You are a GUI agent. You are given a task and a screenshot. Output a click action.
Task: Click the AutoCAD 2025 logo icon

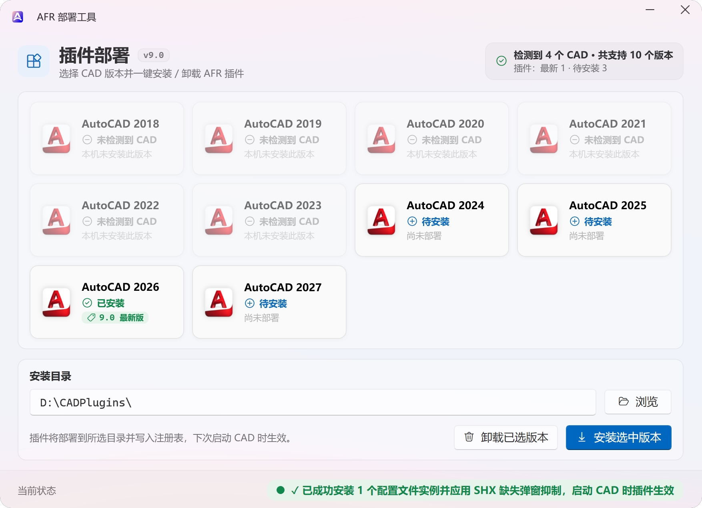(544, 220)
